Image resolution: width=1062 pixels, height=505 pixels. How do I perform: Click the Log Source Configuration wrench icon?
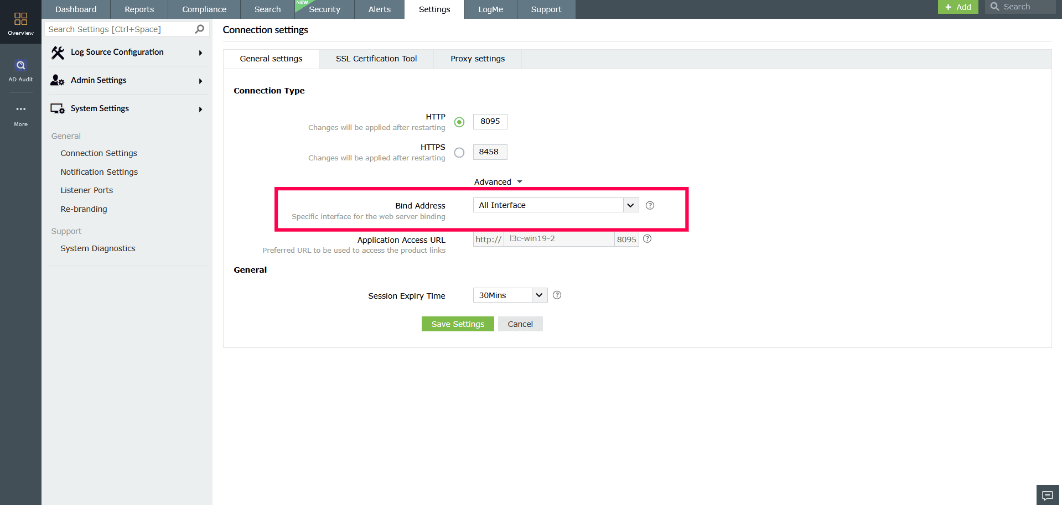58,52
